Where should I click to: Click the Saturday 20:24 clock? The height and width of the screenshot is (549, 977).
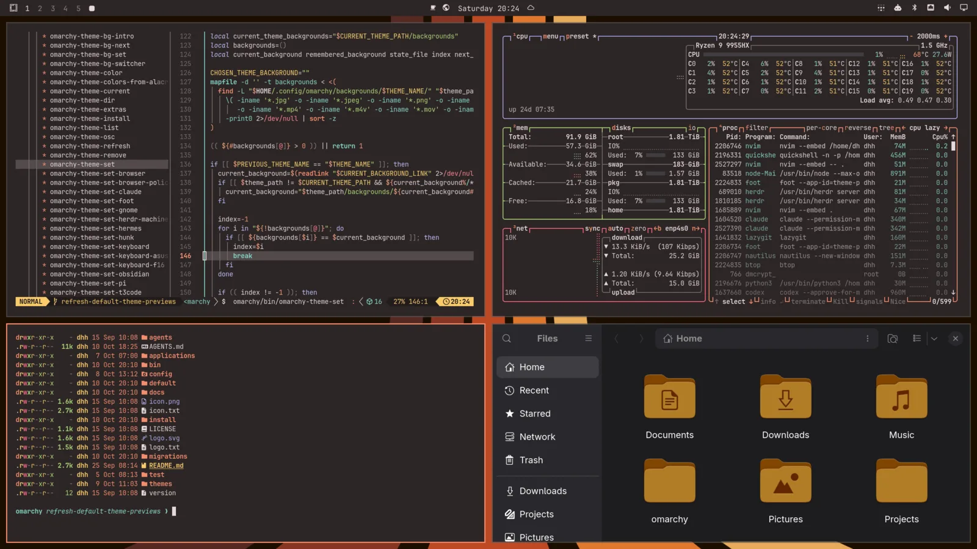488,9
